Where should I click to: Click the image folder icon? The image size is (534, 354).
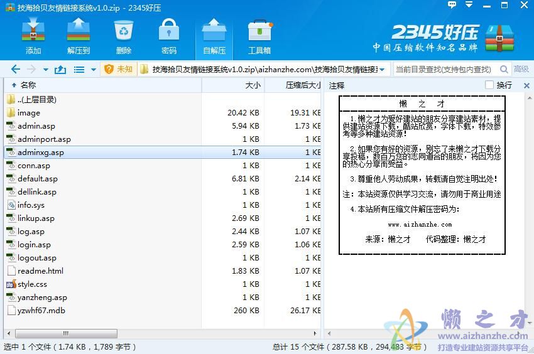(11, 112)
